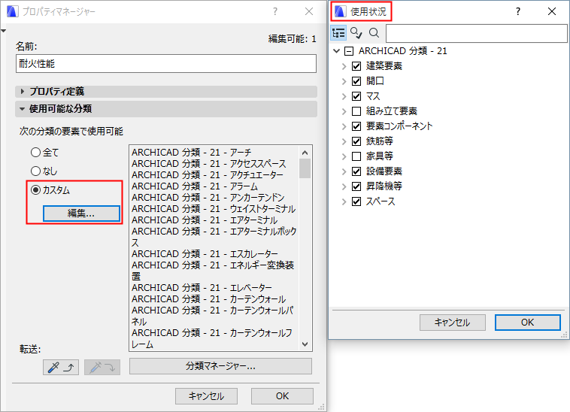The image size is (570, 412).
Task: Expand the 組み立て要素 tree node
Action: pyautogui.click(x=344, y=111)
